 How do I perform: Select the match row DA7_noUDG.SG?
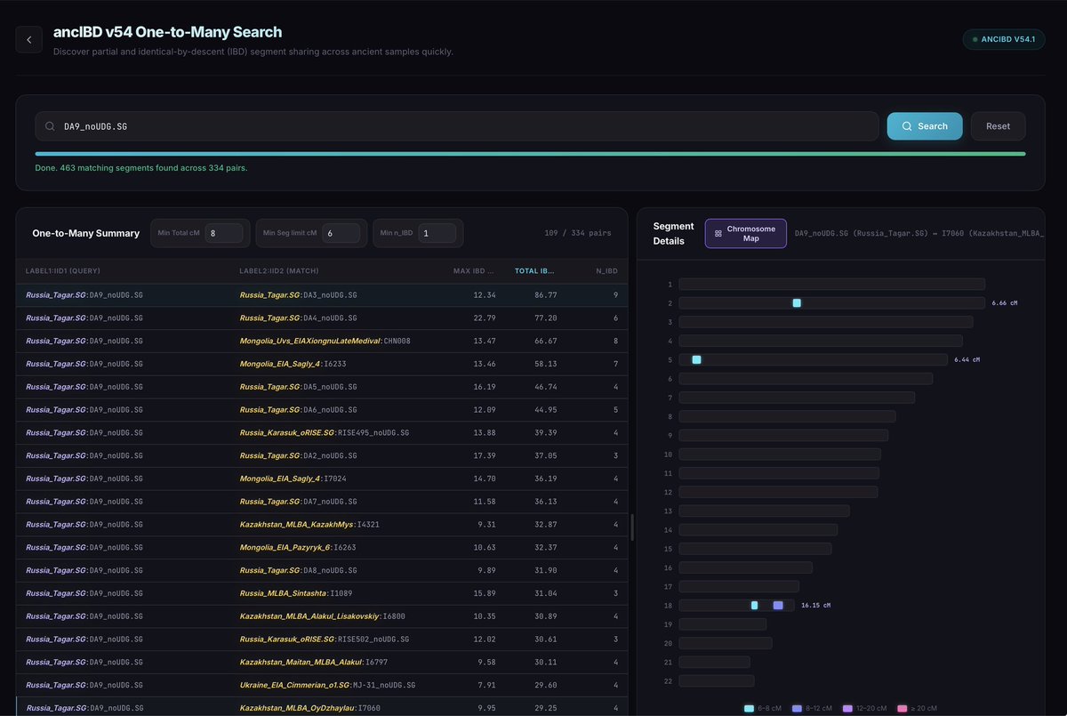[322, 502]
